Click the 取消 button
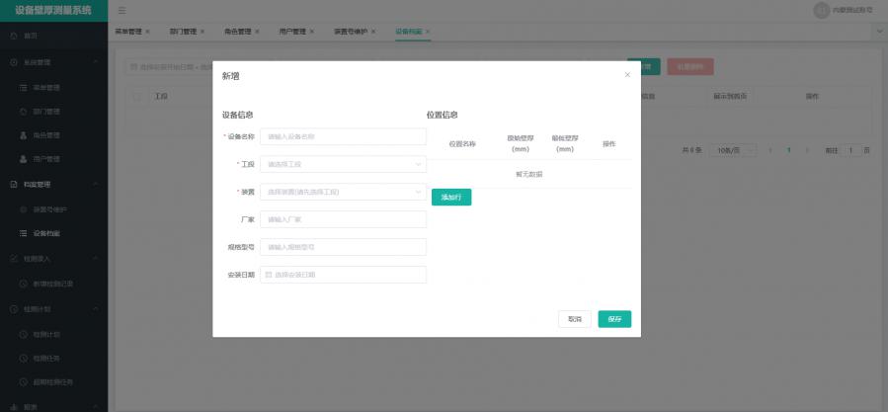888x412 pixels. 574,319
